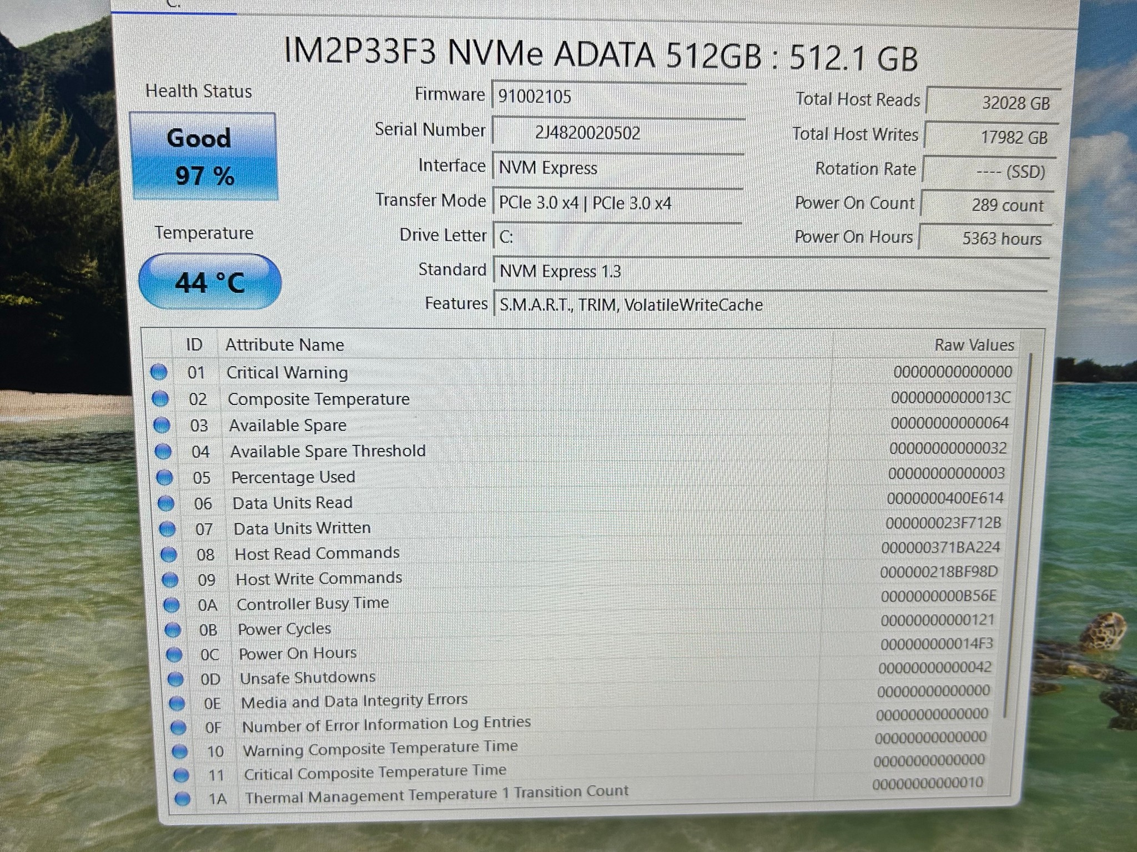The width and height of the screenshot is (1137, 852).
Task: Click the blue status dot for Host Read Commands
Action: coord(168,555)
